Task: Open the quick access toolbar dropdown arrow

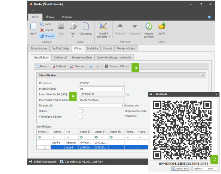Action: pos(33,11)
